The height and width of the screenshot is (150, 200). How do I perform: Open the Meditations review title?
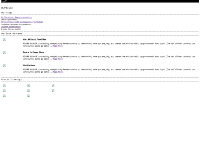29,65
